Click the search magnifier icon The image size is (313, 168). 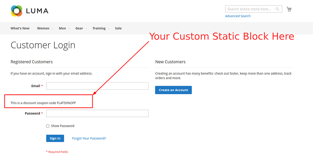[x=277, y=9]
